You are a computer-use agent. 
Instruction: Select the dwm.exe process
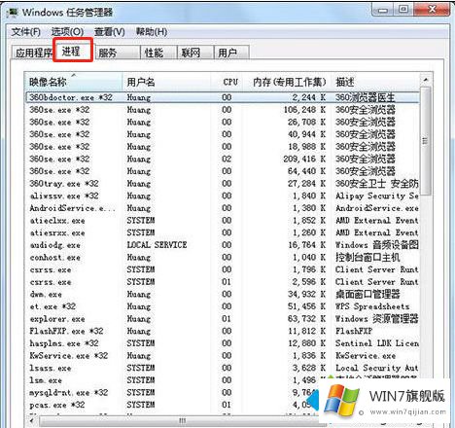[223, 295]
